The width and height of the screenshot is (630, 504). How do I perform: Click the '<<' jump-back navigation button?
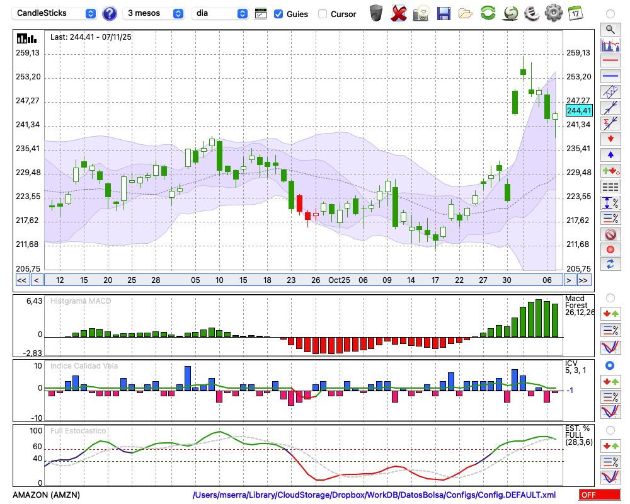21,280
